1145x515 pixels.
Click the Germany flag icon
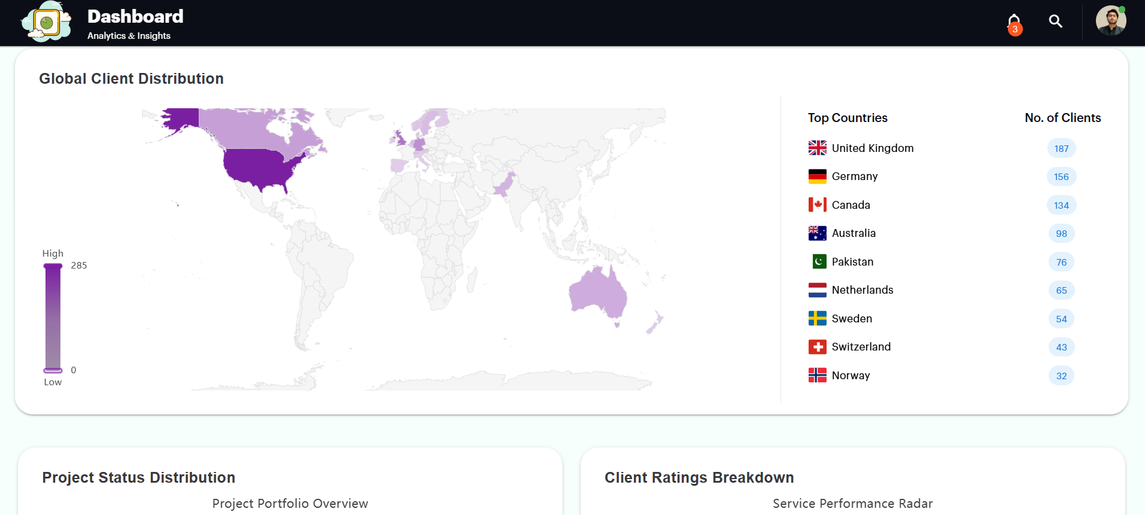click(817, 176)
